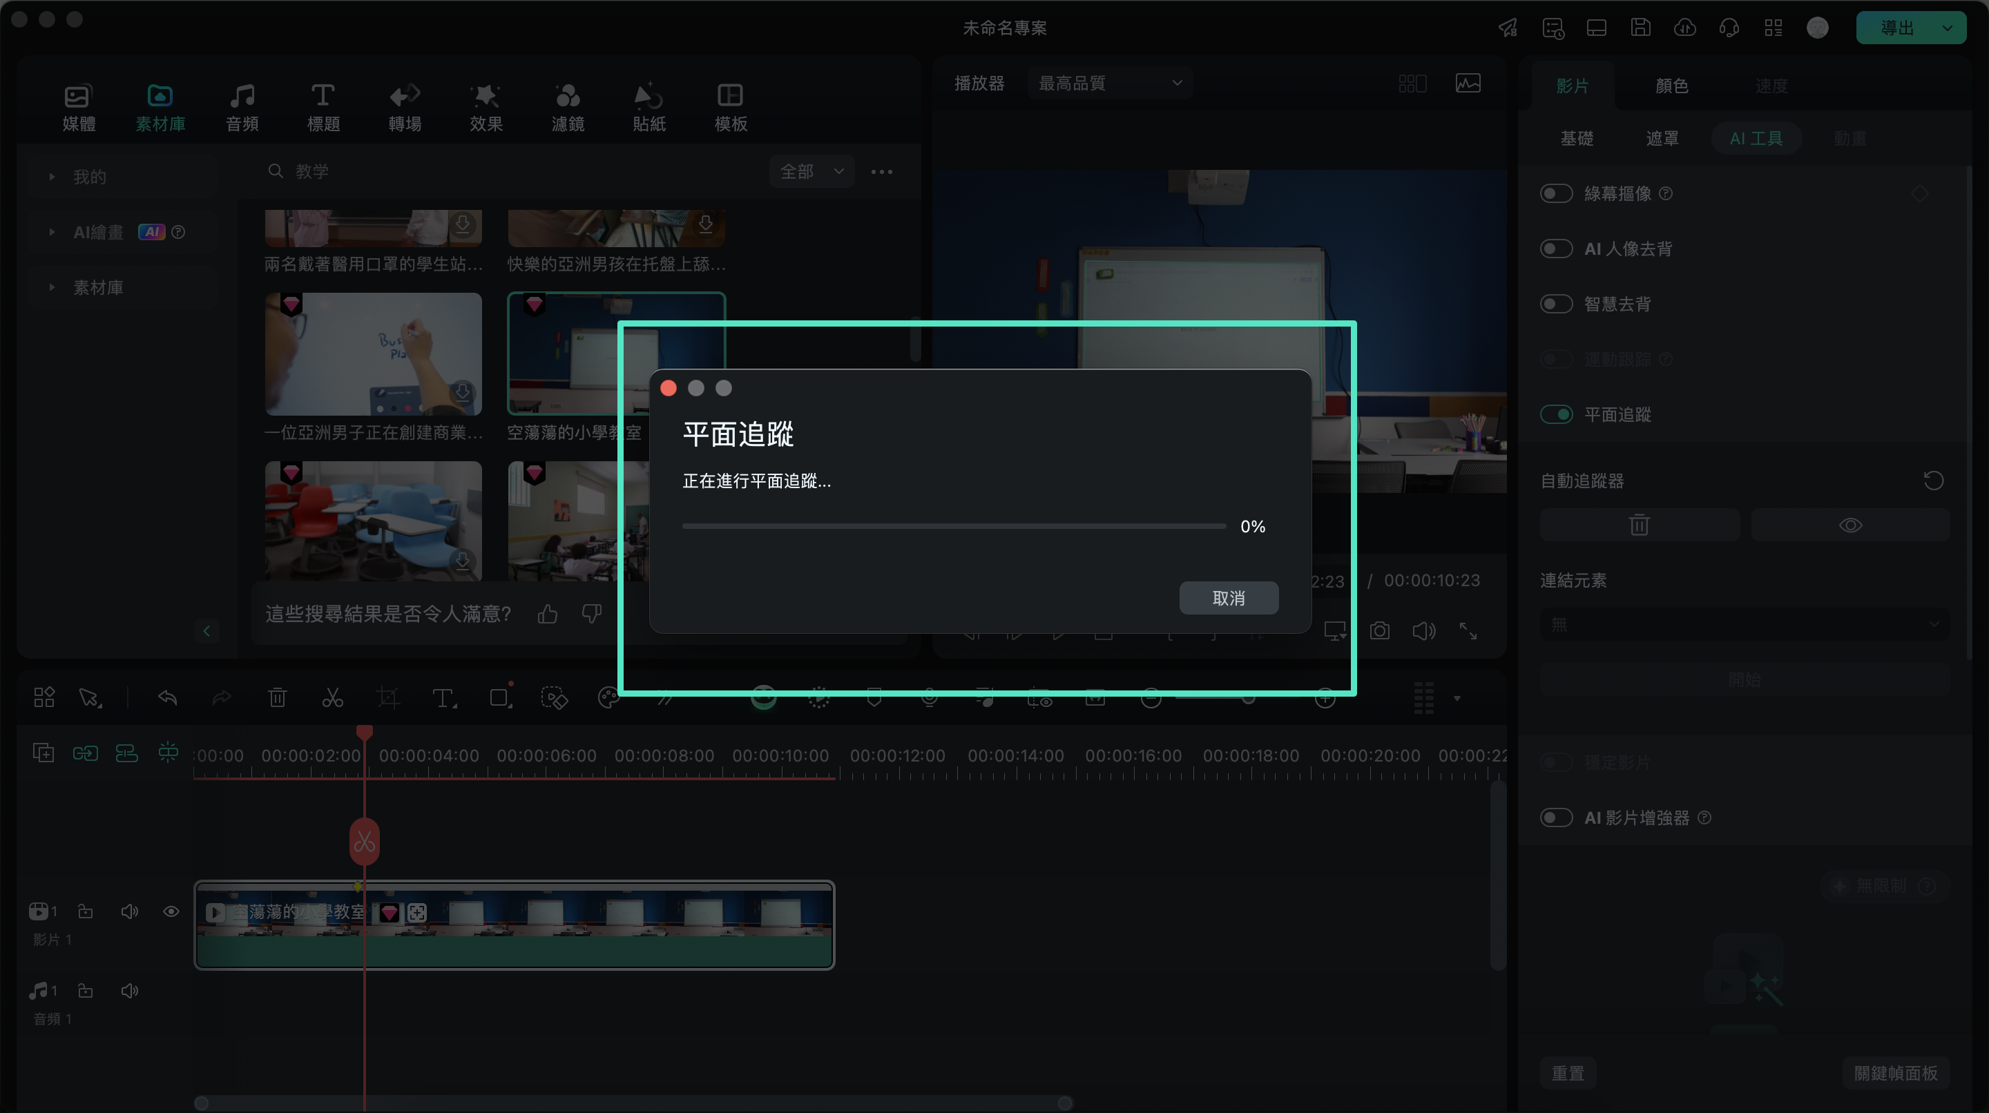Switch to the 音頻 audio tab

tap(242, 107)
